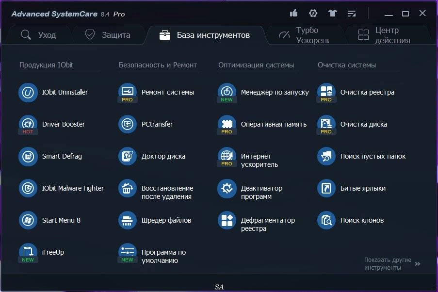438x292 pixels.
Task: Open Деактиватор программ icon
Action: [227, 188]
